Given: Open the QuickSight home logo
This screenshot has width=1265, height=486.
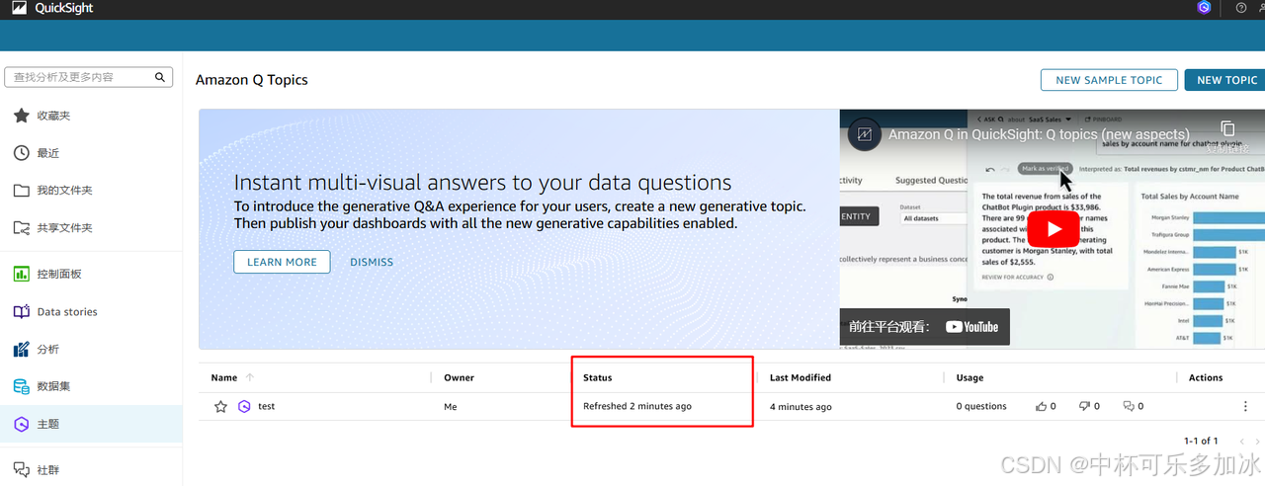Looking at the screenshot, I should pyautogui.click(x=19, y=8).
